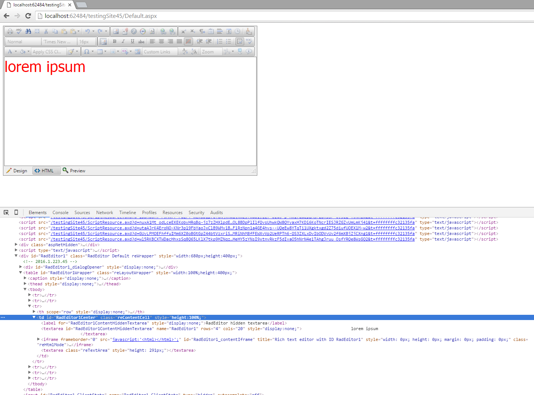Switch to the Sources tab
This screenshot has width=534, height=395.
pos(82,213)
